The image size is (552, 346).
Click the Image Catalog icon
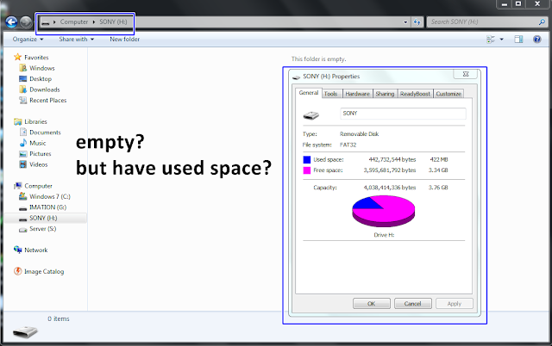tap(17, 271)
